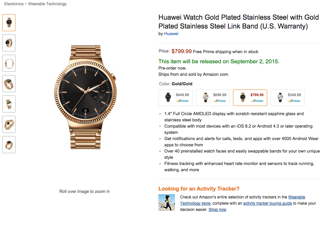Click the runner image beside activity tracker text
The image size is (328, 225).
167,202
